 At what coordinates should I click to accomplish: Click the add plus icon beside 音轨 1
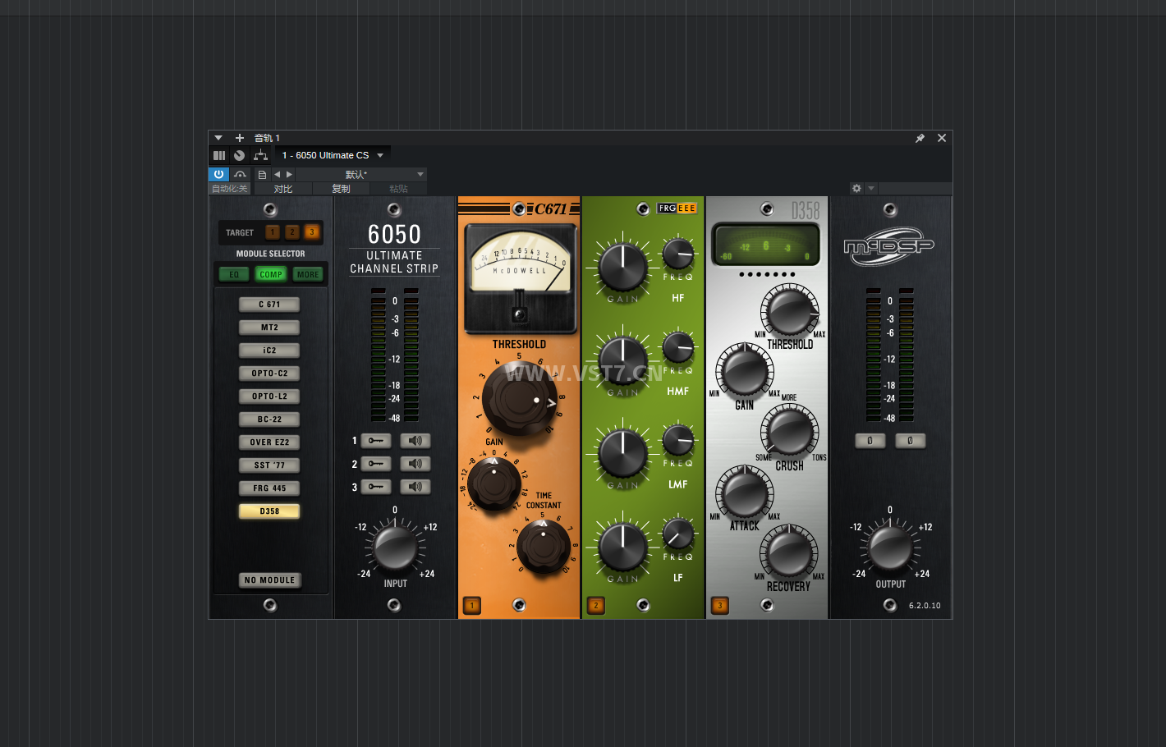[x=240, y=138]
